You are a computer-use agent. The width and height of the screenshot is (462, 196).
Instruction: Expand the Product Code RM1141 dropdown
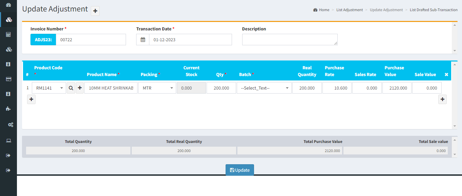coord(49,88)
